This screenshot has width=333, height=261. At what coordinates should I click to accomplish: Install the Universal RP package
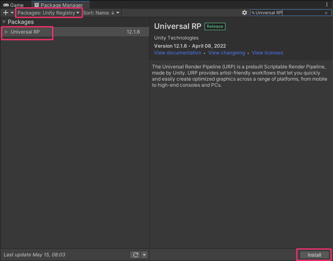click(313, 254)
